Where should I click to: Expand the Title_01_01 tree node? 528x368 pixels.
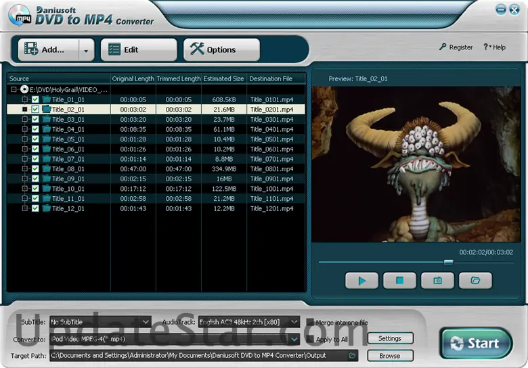[24, 99]
